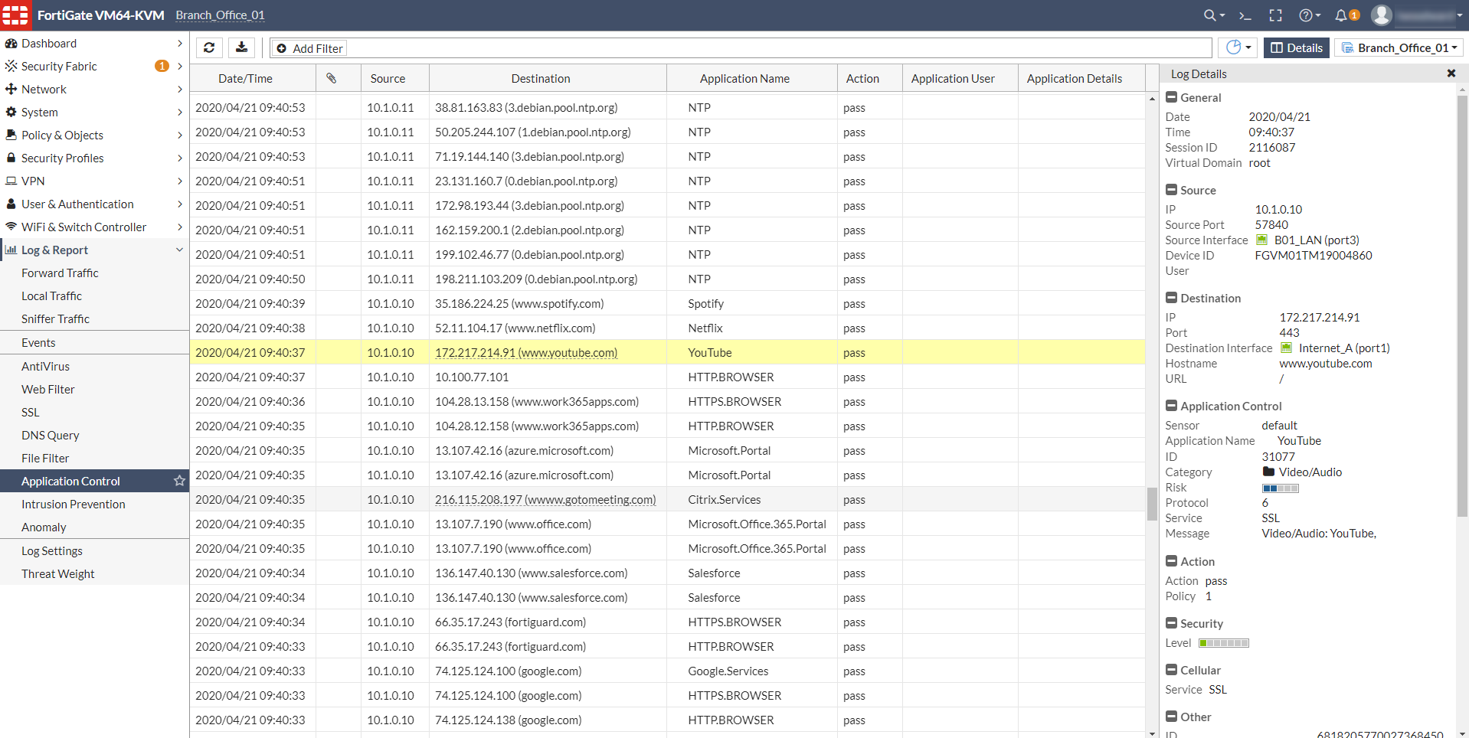
Task: Close the Log Details panel
Action: 1451,73
